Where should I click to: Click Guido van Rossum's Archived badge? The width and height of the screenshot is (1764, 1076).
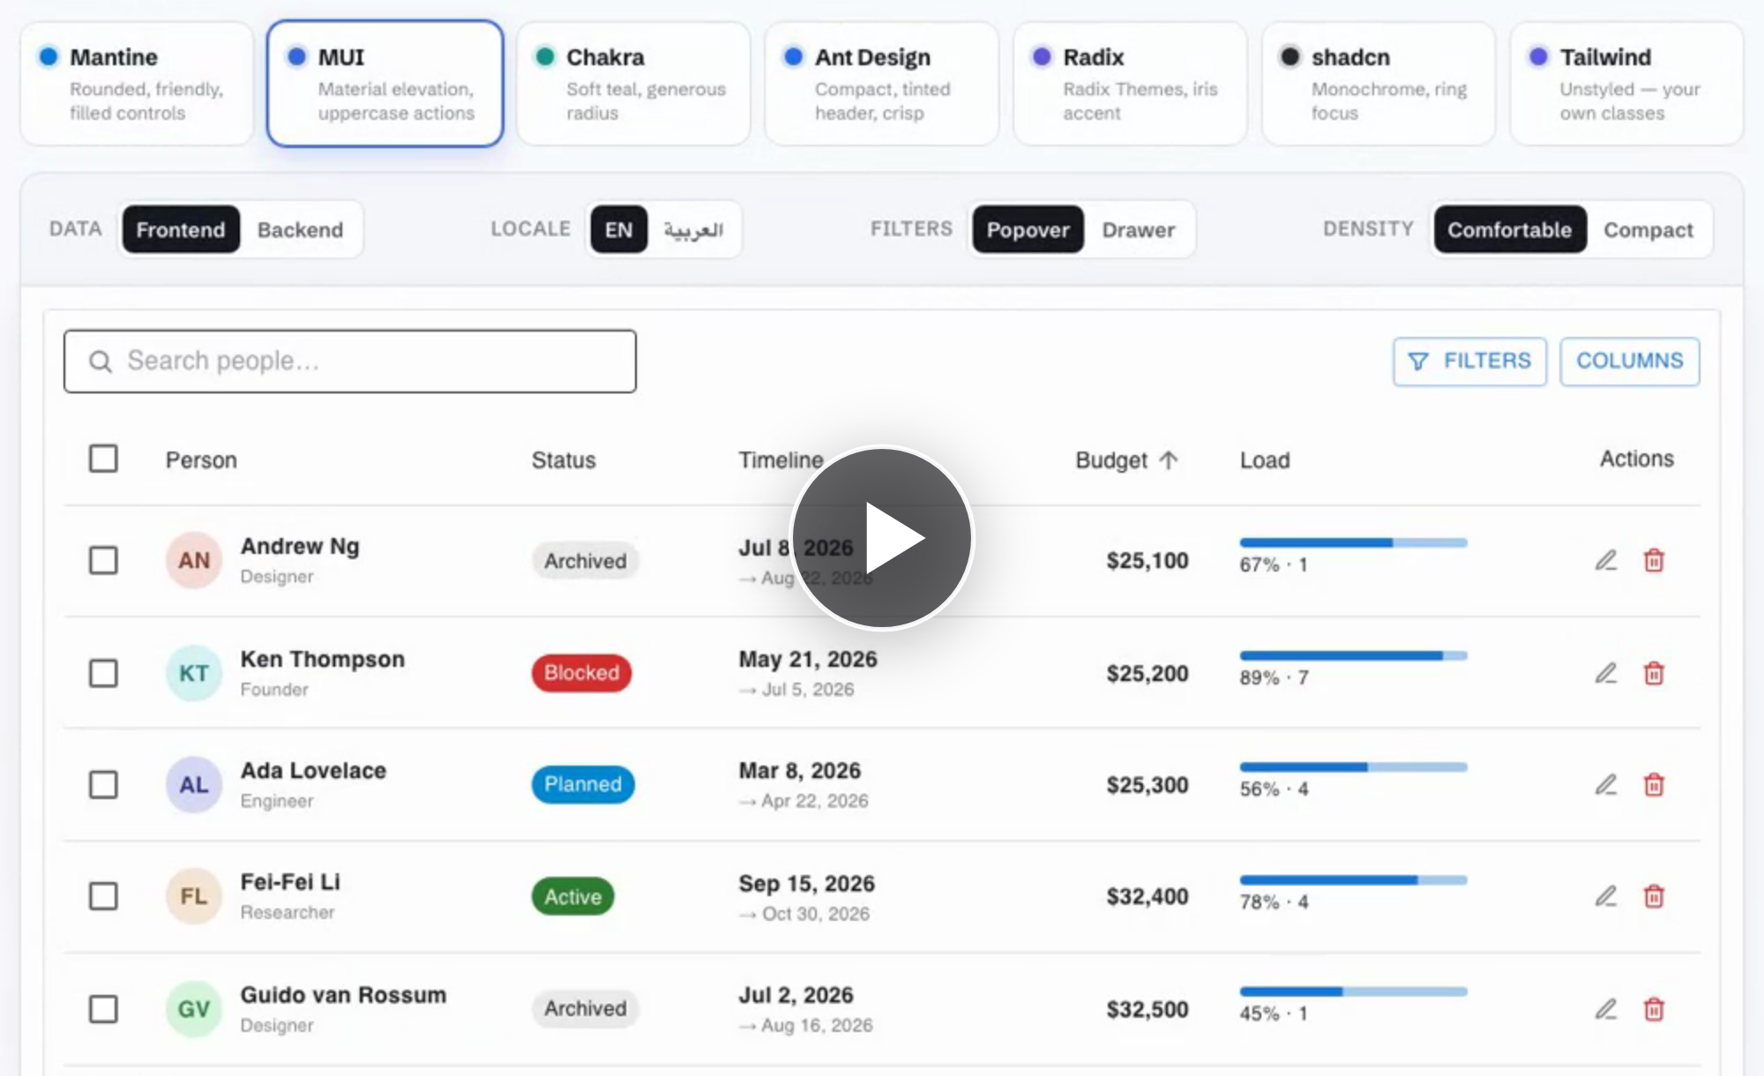[x=585, y=1008]
